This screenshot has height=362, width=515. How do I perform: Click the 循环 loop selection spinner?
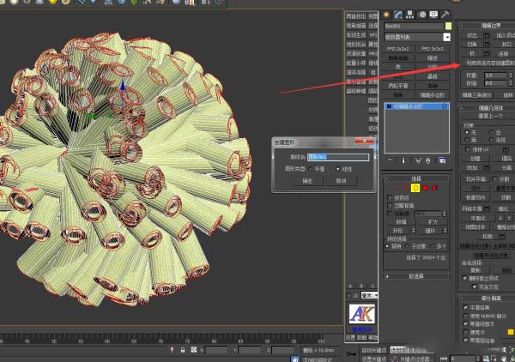[445, 231]
